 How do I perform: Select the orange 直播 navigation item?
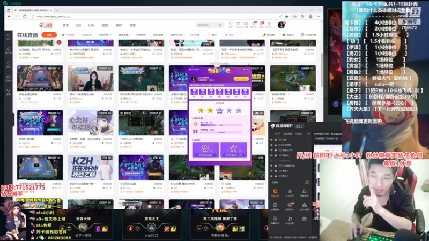click(x=78, y=25)
